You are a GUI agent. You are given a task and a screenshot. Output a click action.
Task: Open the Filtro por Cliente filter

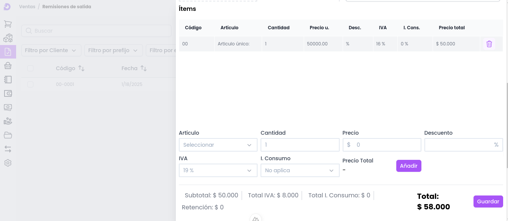tap(51, 50)
